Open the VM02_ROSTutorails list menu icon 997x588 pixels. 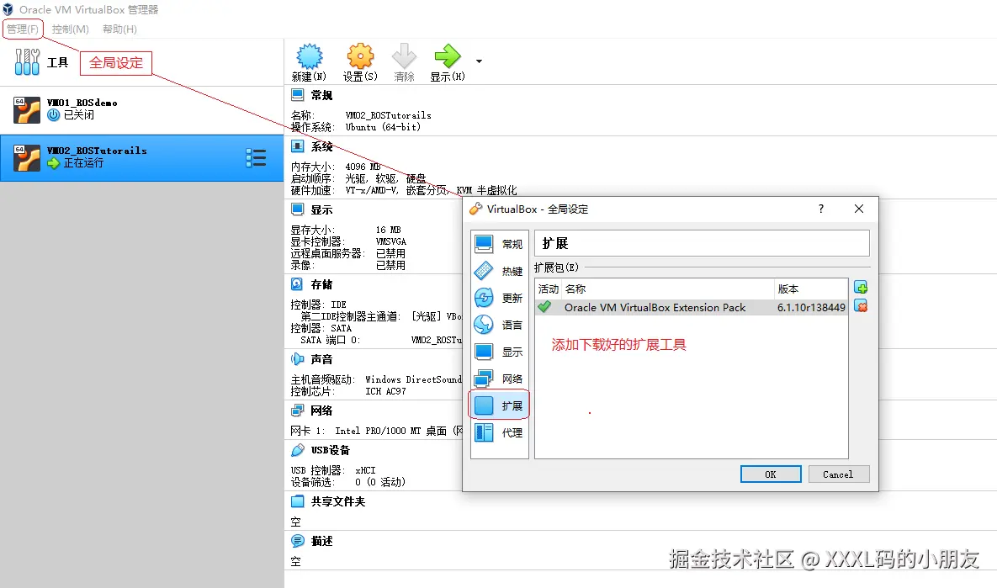(256, 157)
